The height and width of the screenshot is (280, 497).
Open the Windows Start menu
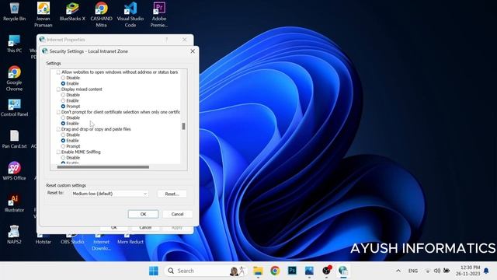coord(154,271)
